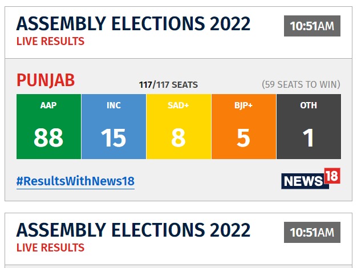The image size is (357, 268).
Task: Click the BJP+ party label
Action: pos(244,105)
